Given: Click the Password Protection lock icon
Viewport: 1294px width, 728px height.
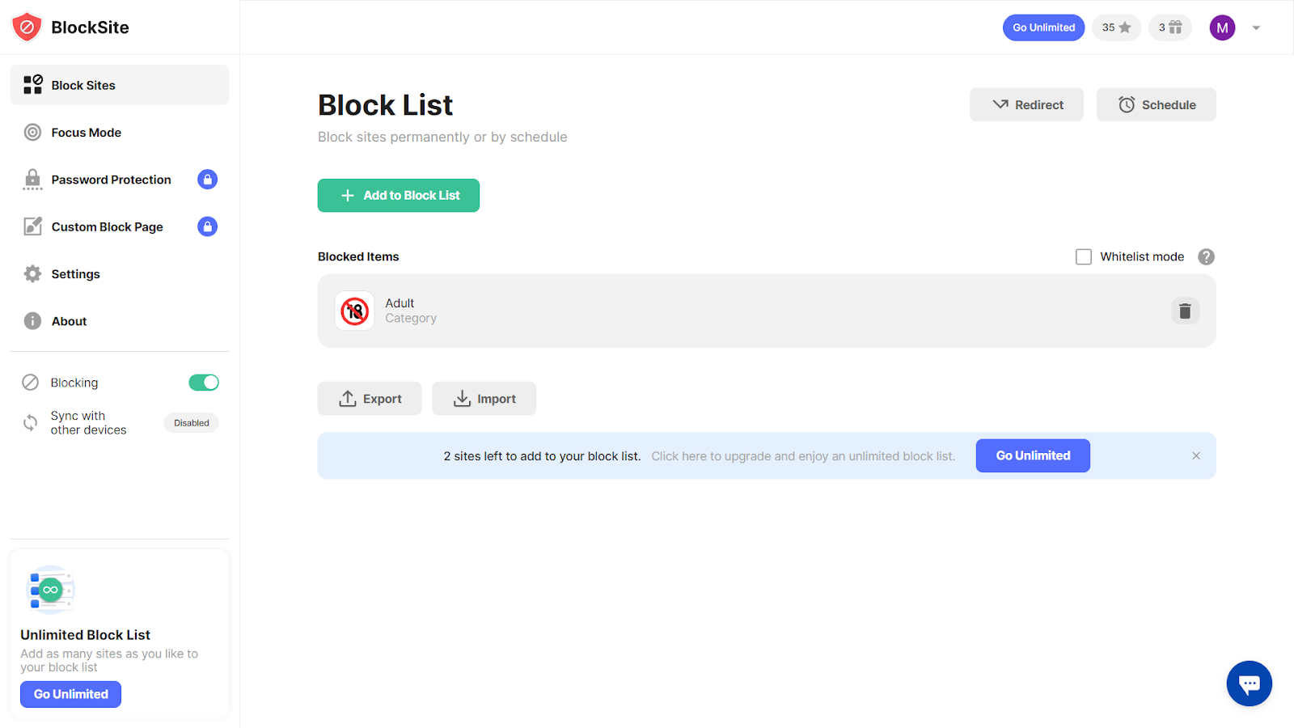Looking at the screenshot, I should pos(207,179).
